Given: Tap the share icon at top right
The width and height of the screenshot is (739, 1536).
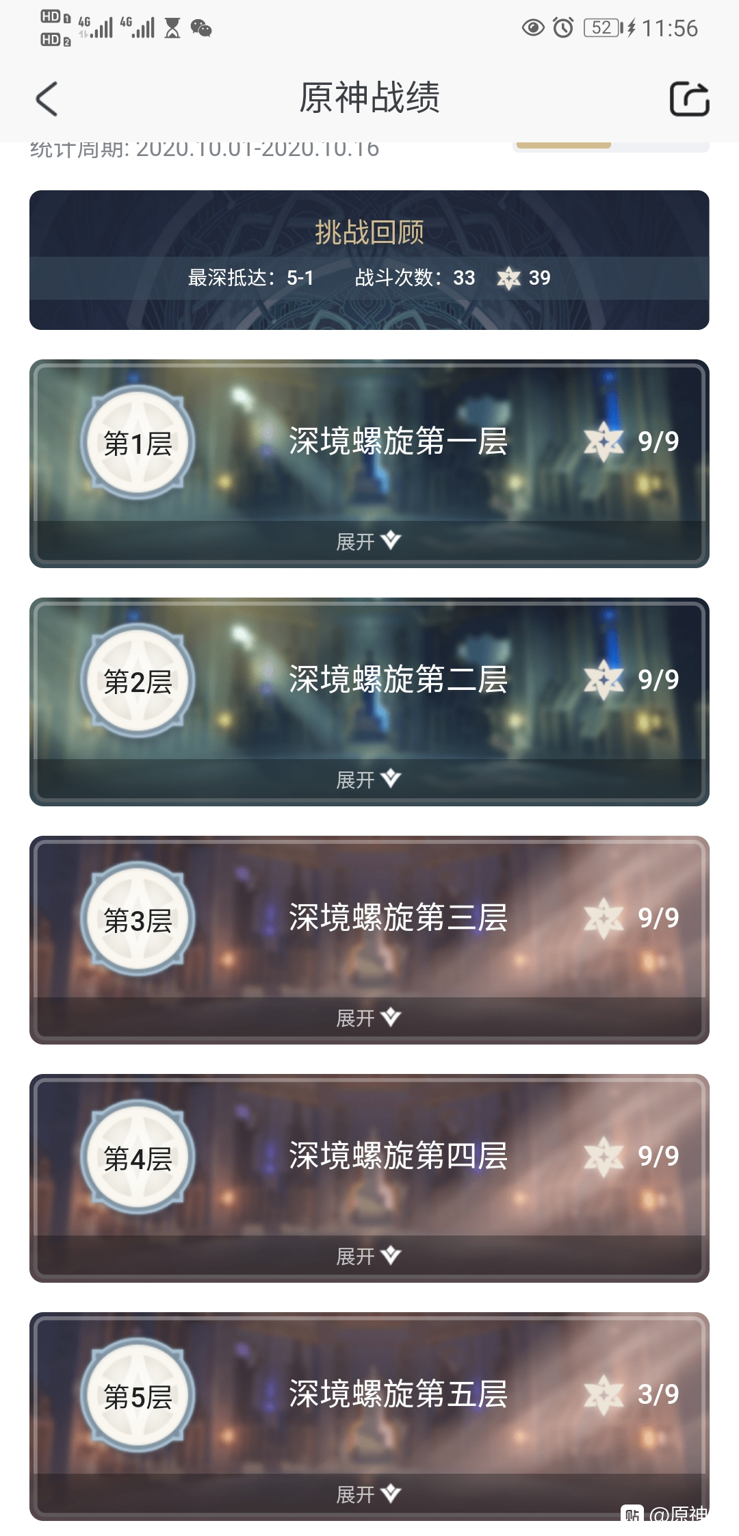Looking at the screenshot, I should coord(689,99).
